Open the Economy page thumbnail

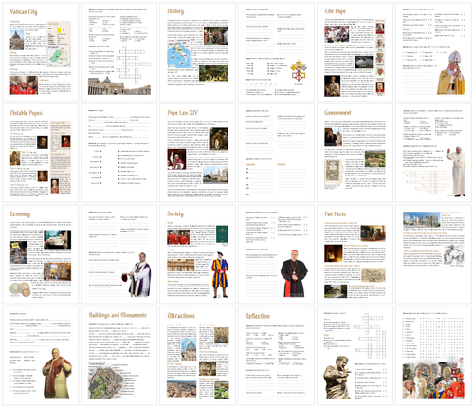(x=41, y=254)
